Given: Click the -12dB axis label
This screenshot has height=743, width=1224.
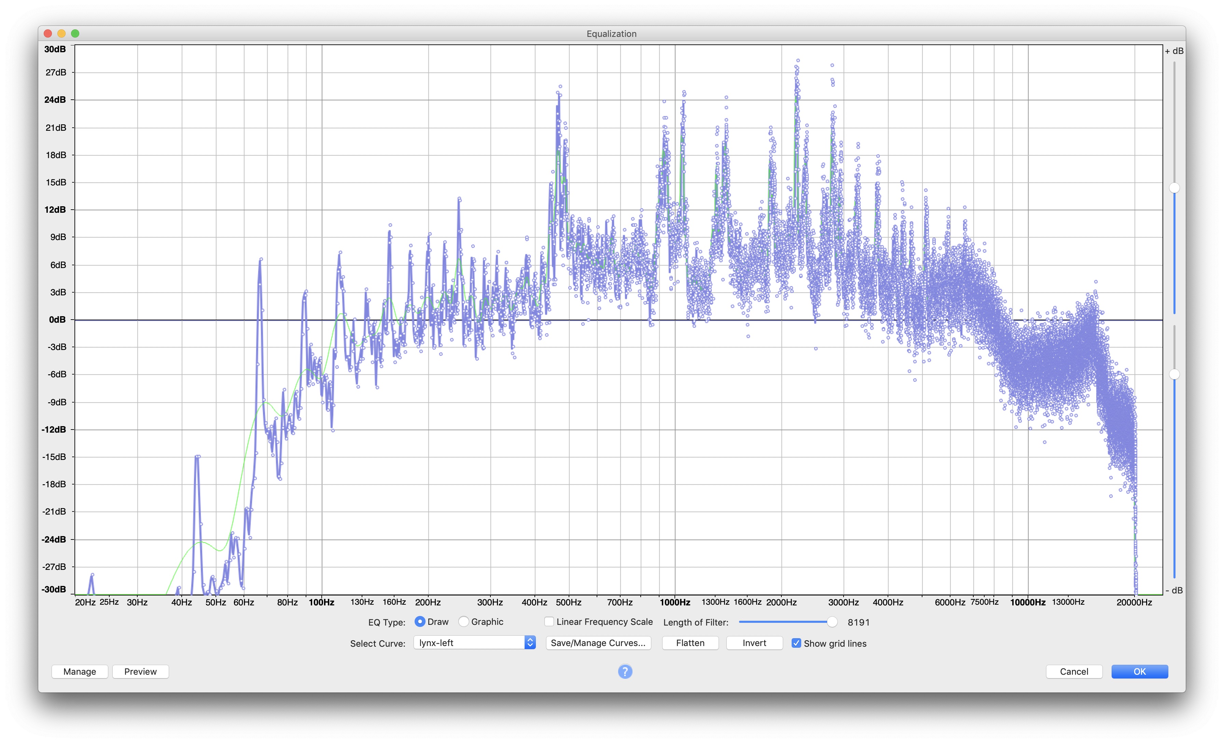Looking at the screenshot, I should click(54, 429).
